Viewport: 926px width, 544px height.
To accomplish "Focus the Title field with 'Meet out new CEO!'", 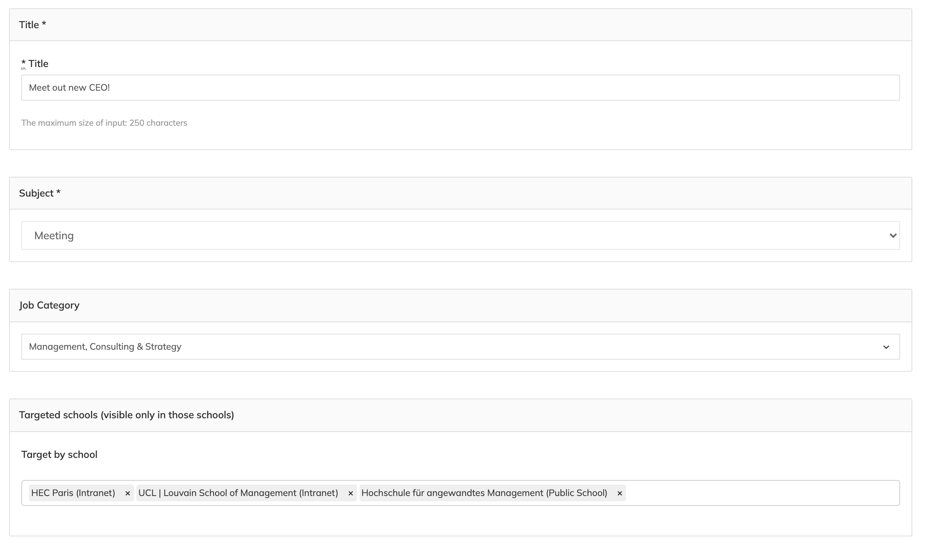I will [457, 88].
